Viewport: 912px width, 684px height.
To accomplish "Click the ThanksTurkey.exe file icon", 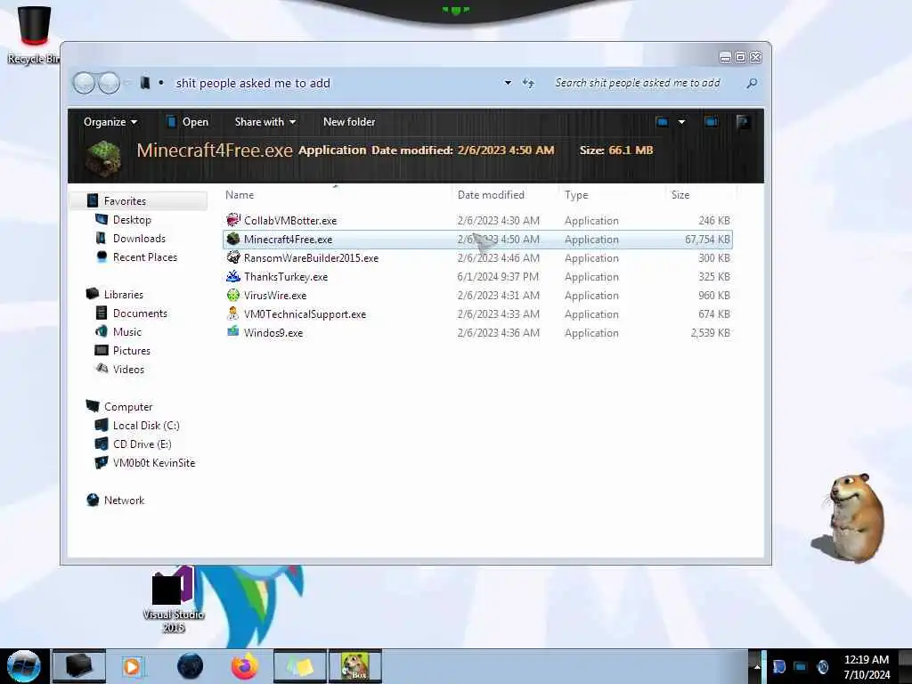I will click(x=233, y=276).
